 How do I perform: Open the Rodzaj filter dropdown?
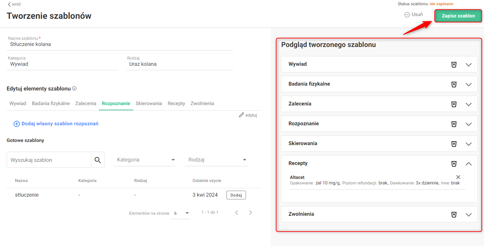pos(216,160)
